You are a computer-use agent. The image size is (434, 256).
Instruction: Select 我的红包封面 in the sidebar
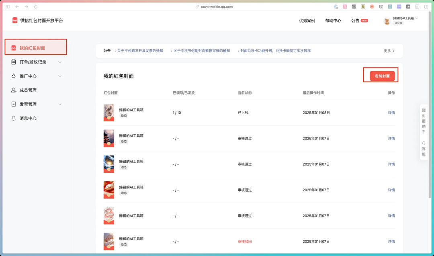pyautogui.click(x=36, y=48)
